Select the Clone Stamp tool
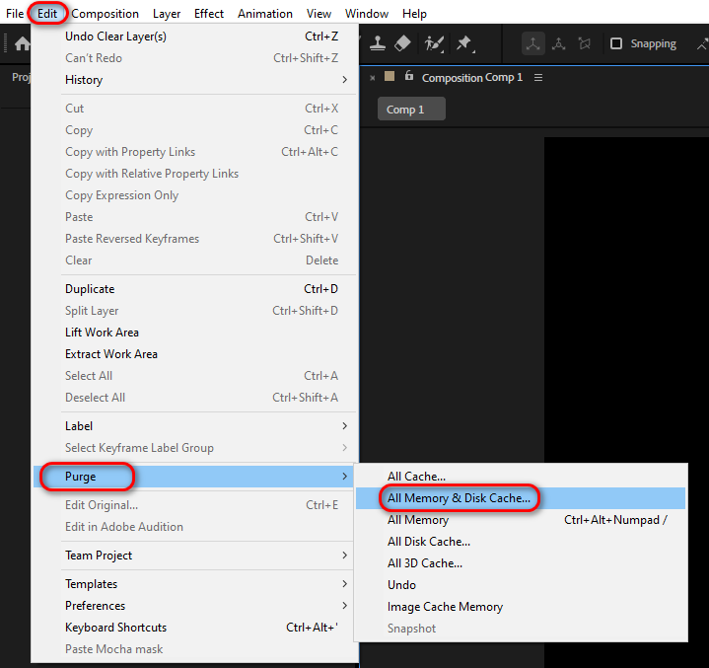Screen dimensions: 709x668 coord(377,43)
